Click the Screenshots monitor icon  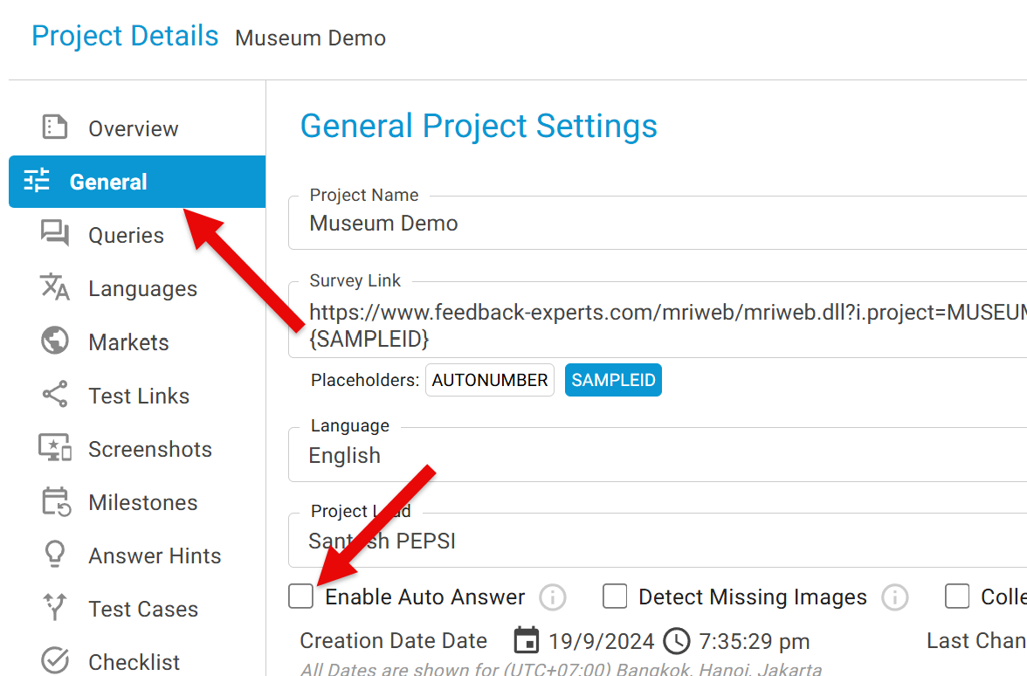coord(55,448)
